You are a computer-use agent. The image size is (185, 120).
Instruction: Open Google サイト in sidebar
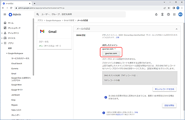tap(17, 90)
